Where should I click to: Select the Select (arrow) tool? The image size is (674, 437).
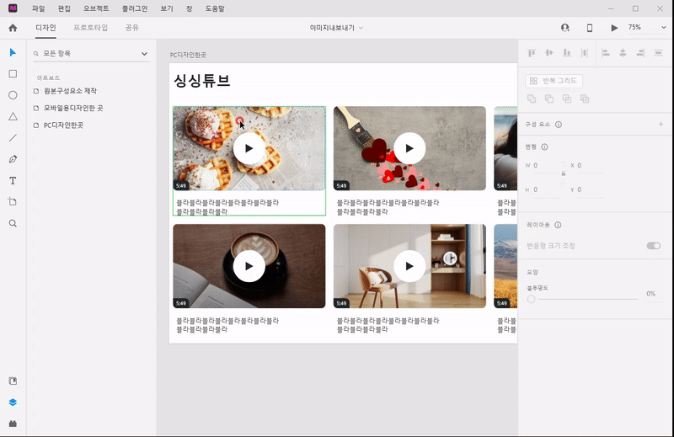(x=13, y=52)
